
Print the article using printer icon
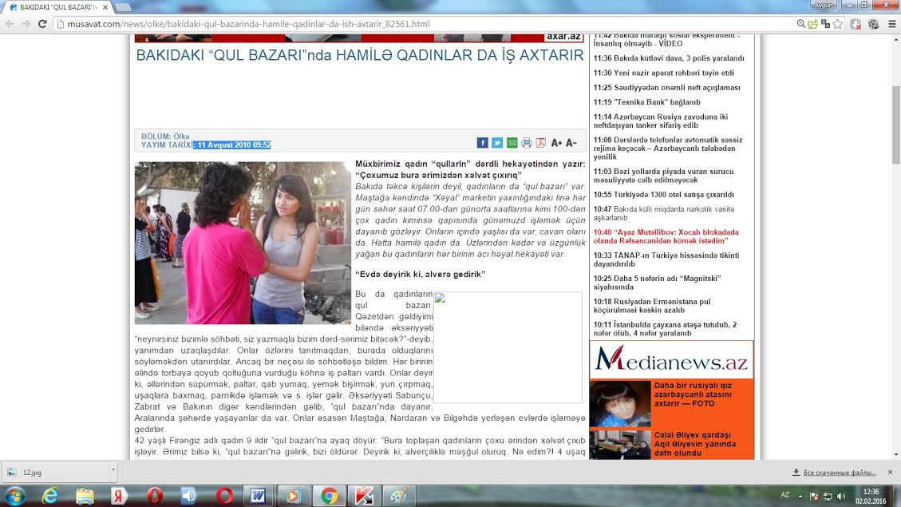pos(527,143)
